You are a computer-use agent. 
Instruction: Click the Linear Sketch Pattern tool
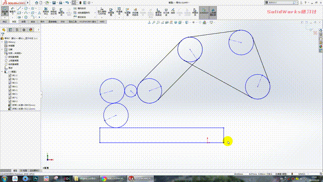[82, 13]
